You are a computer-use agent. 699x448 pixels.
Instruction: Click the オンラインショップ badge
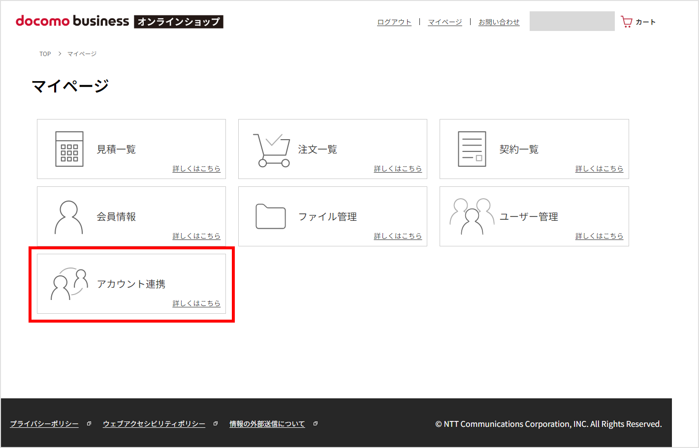(x=179, y=22)
